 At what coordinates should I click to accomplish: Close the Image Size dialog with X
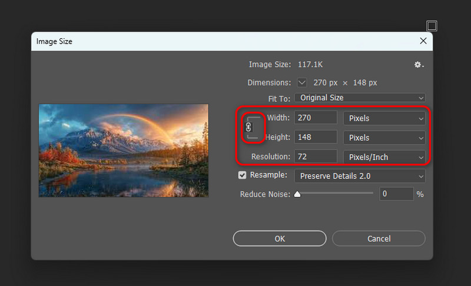[423, 41]
